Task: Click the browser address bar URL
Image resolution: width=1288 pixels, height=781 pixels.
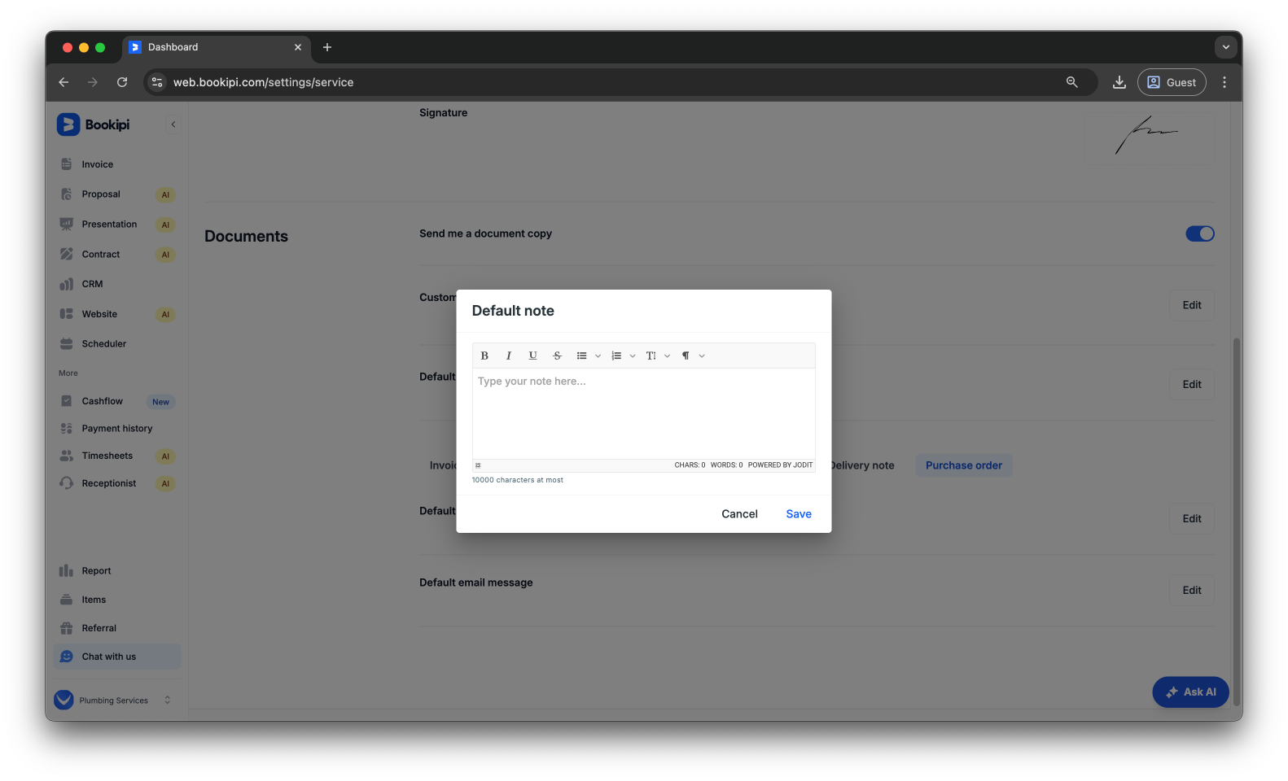Action: (x=263, y=82)
